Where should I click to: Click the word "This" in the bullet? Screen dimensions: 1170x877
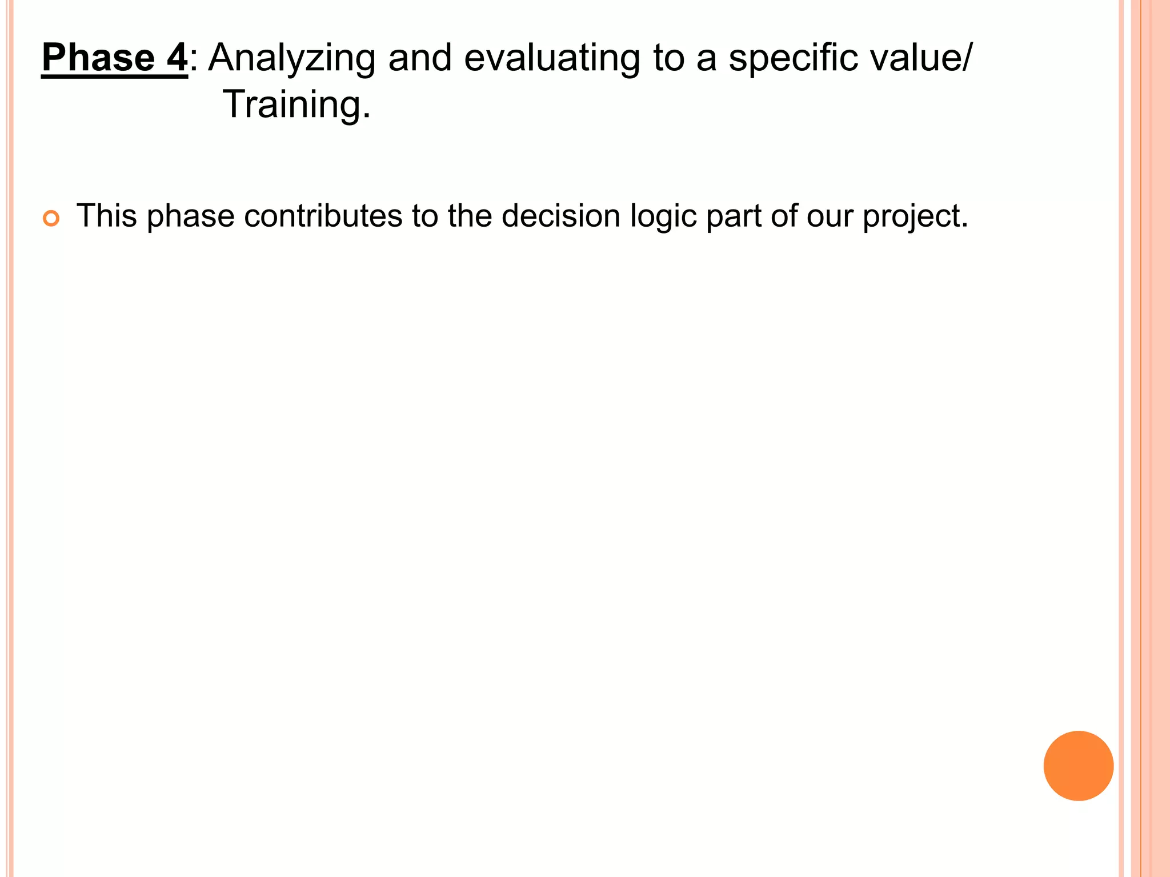tap(107, 216)
